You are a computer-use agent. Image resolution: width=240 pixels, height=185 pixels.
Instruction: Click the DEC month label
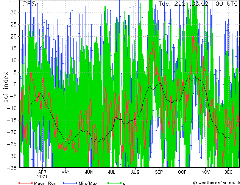(228, 172)
